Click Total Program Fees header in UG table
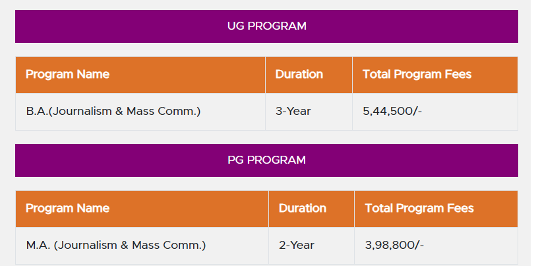This screenshot has width=538, height=266. 417,74
